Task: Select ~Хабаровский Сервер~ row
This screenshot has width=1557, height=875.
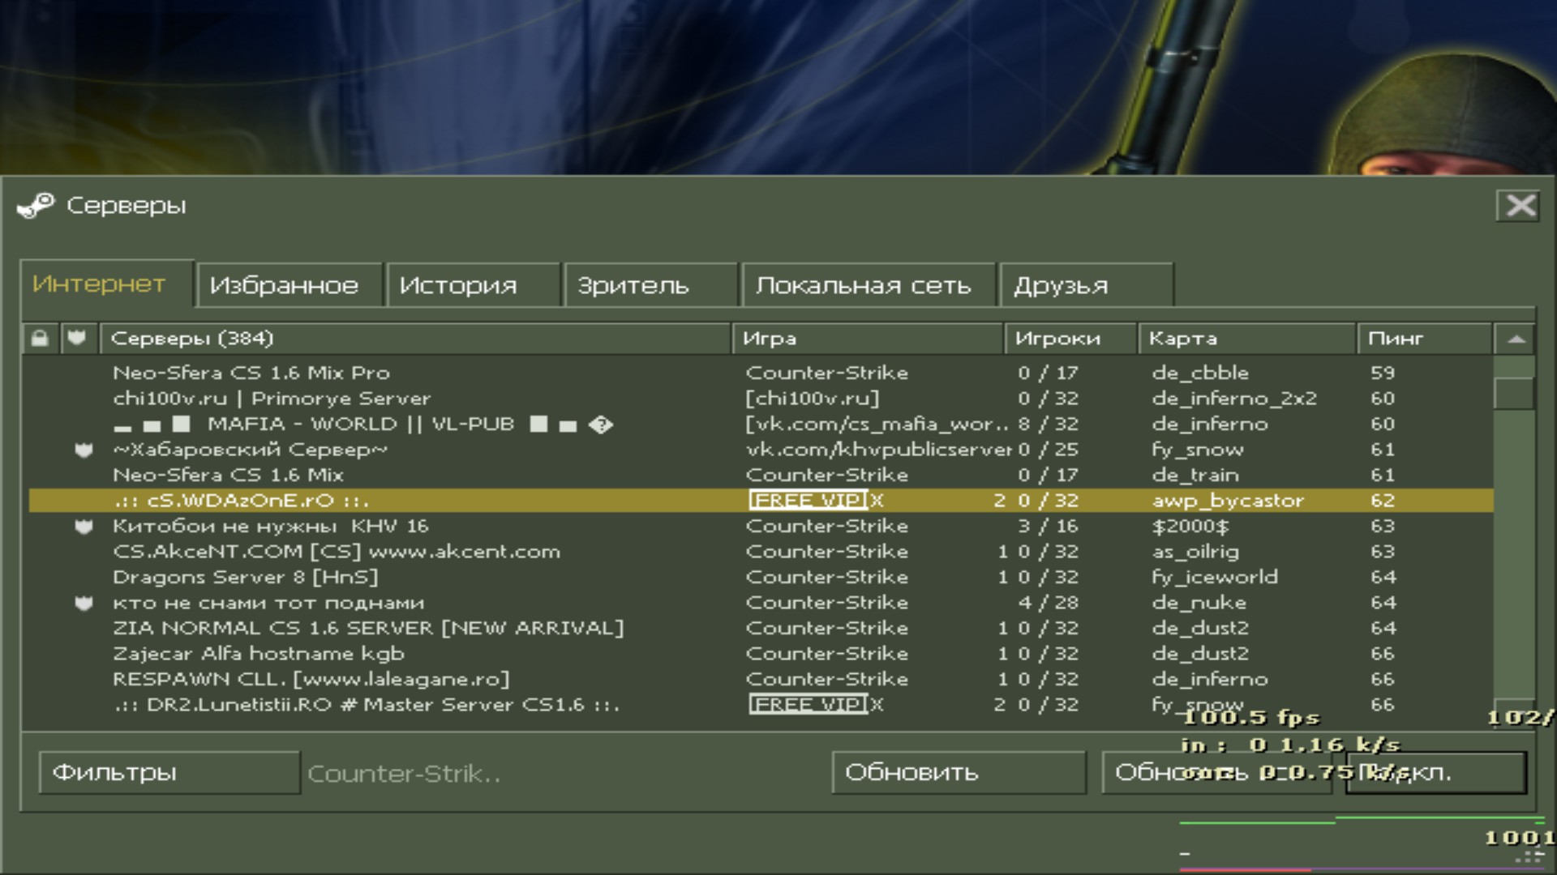Action: 761,450
